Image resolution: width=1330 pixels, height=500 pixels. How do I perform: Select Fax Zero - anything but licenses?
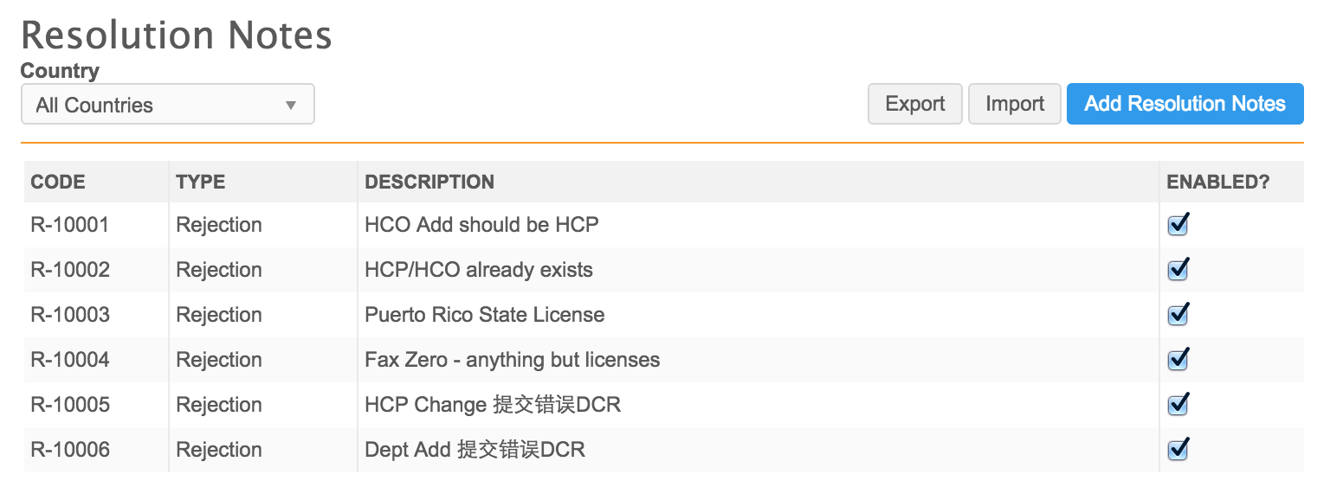click(x=512, y=360)
